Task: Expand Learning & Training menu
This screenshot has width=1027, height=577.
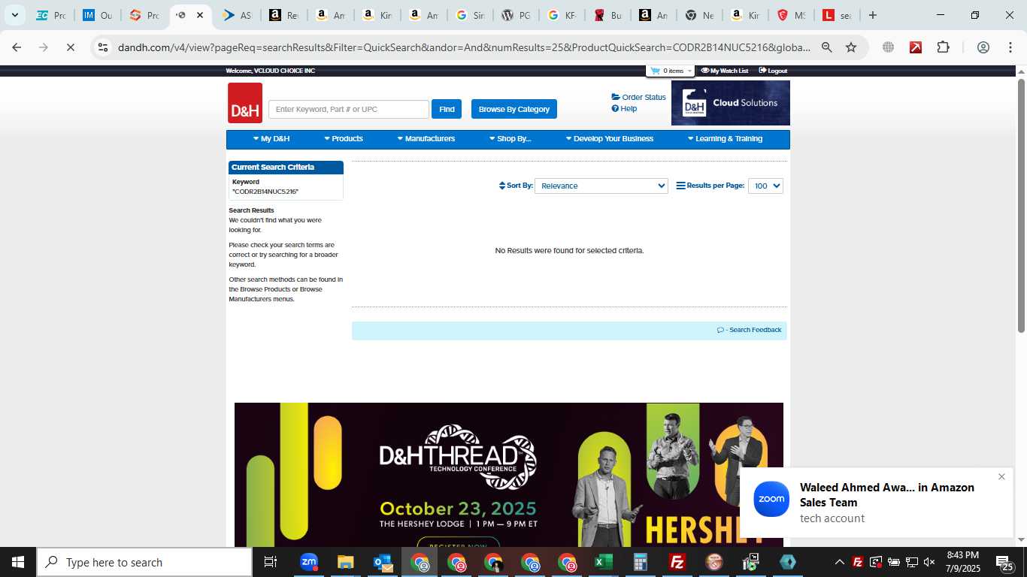Action: coord(725,139)
